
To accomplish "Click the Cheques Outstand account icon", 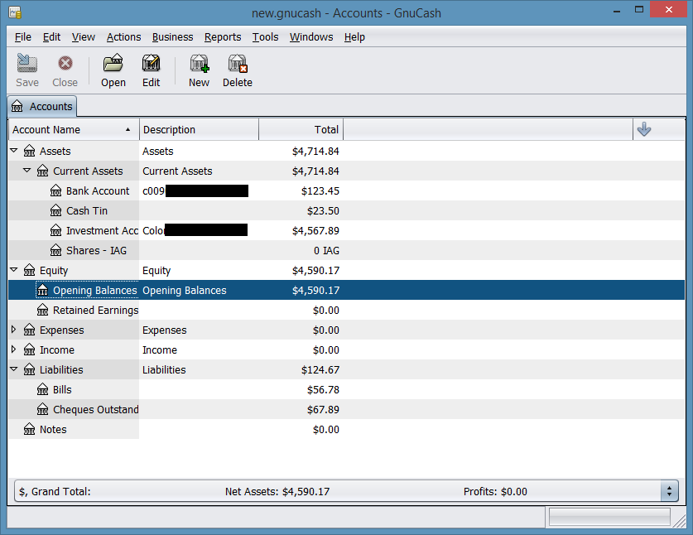I will coord(42,410).
